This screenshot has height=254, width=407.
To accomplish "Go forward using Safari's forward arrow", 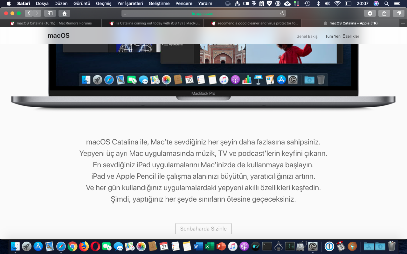I will [37, 13].
